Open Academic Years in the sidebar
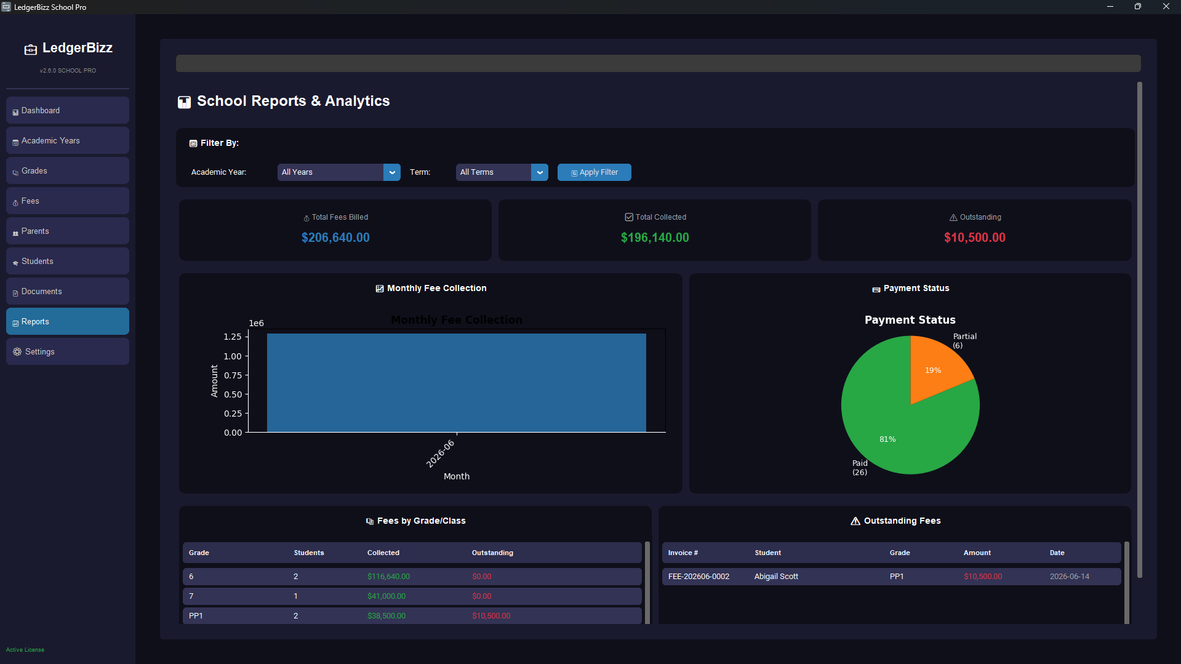The height and width of the screenshot is (664, 1181). tap(68, 141)
